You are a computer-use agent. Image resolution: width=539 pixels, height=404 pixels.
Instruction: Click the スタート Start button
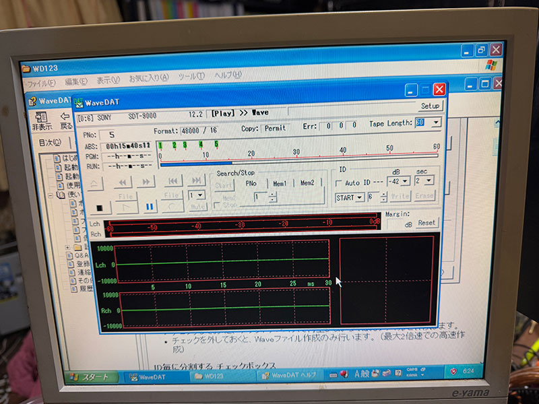coord(91,377)
